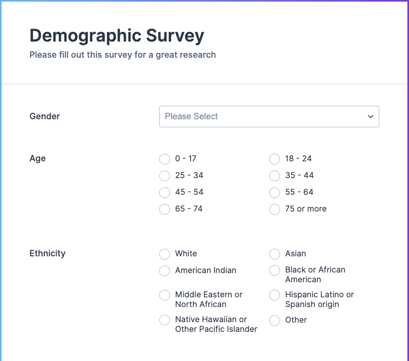Click the Gender dropdown chevron arrow
The width and height of the screenshot is (409, 361).
(370, 117)
